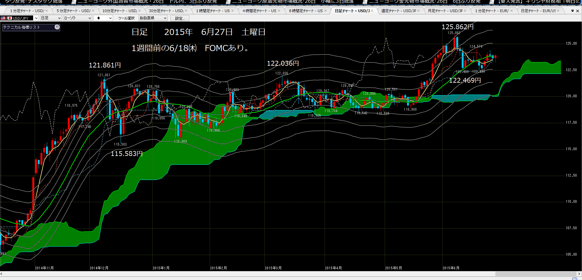Click the 2015年3月 date axis label
This screenshot has height=280, width=582.
[273, 268]
